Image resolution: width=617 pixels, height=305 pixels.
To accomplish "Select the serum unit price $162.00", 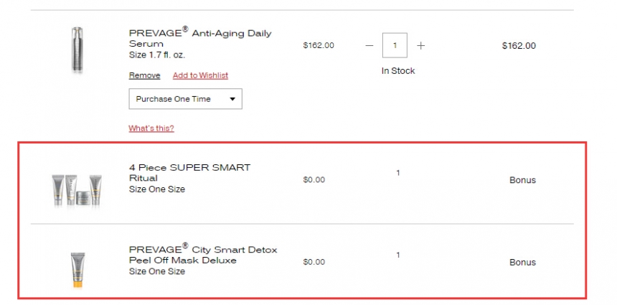I will (319, 46).
